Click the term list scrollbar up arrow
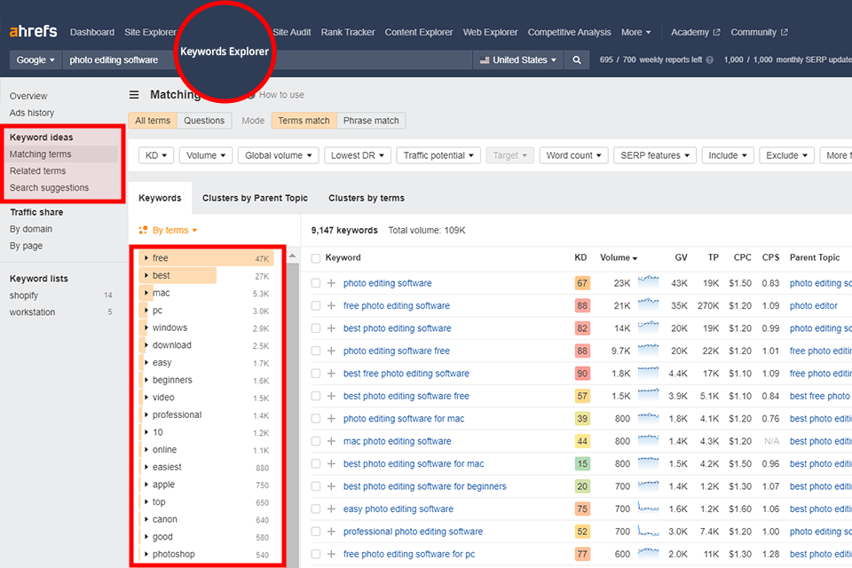The image size is (852, 568). tap(292, 256)
